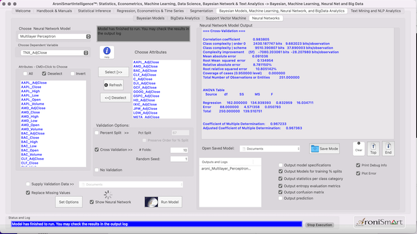Switch to the Segmentation tab
Image resolution: width=417 pixels, height=234 pixels.
(201, 11)
